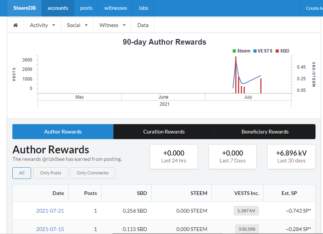Click the Last 7 Days stat card

232,157
